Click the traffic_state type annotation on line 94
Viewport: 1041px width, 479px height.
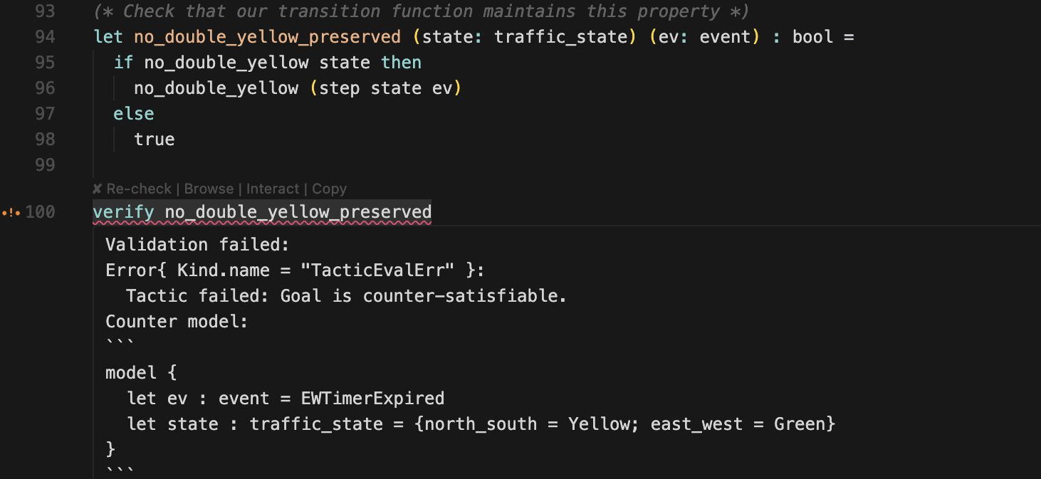562,36
